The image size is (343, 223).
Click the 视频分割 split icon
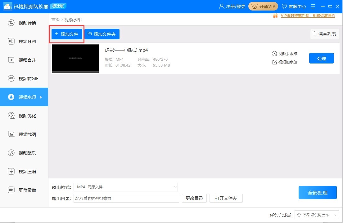(x=11, y=41)
